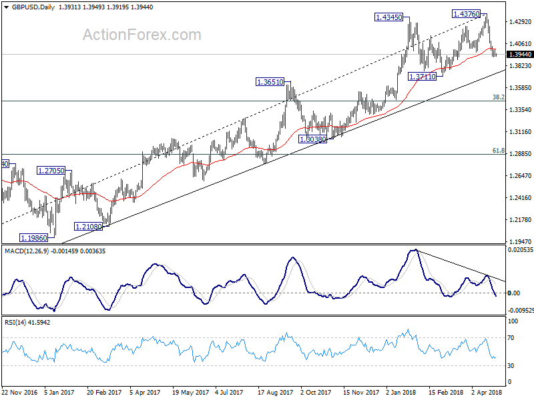Select the 17 Aug 2017 date marker

275,392
